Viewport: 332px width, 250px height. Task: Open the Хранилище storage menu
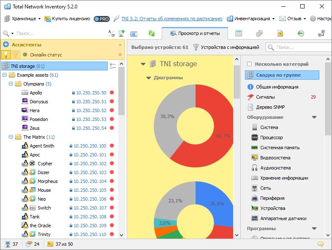pyautogui.click(x=22, y=19)
